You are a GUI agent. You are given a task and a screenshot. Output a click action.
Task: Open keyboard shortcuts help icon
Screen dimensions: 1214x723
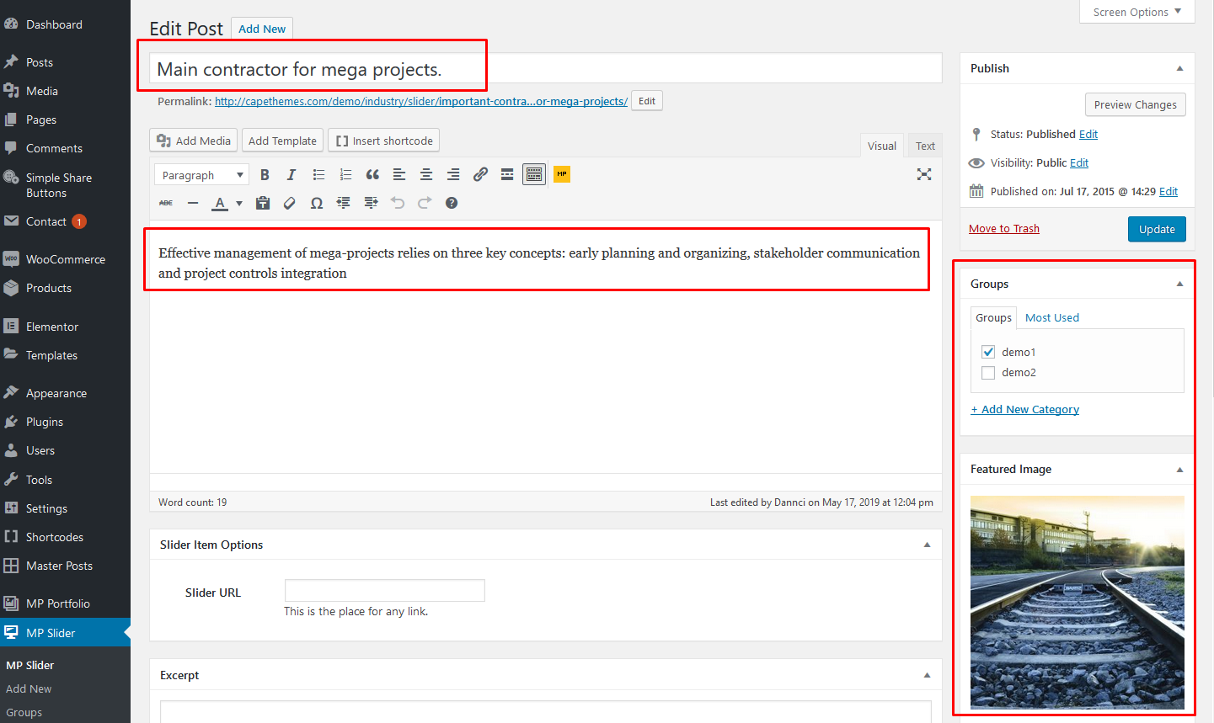click(452, 203)
